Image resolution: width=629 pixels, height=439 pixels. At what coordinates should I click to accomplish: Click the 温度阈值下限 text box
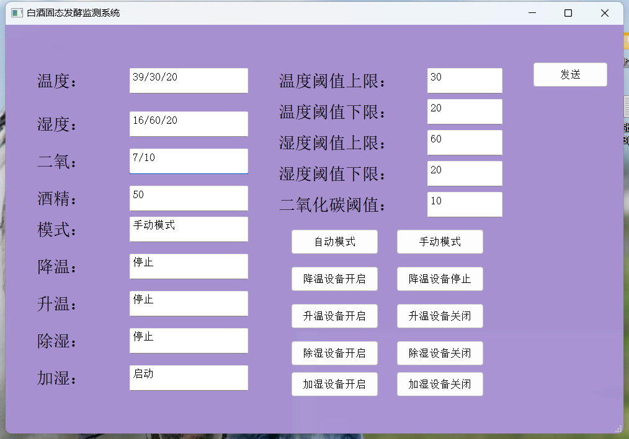pyautogui.click(x=465, y=111)
